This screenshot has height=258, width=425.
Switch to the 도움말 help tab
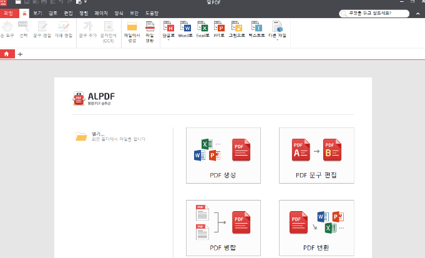click(x=152, y=13)
